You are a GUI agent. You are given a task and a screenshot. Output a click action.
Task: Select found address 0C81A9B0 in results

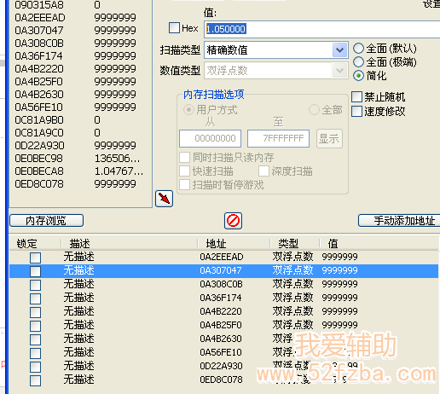pos(79,120)
